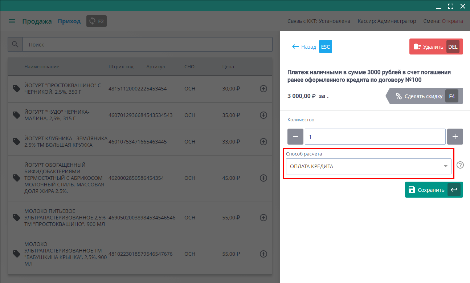This screenshot has width=470, height=283.
Task: Click Штрих-код column header
Action: (x=121, y=66)
